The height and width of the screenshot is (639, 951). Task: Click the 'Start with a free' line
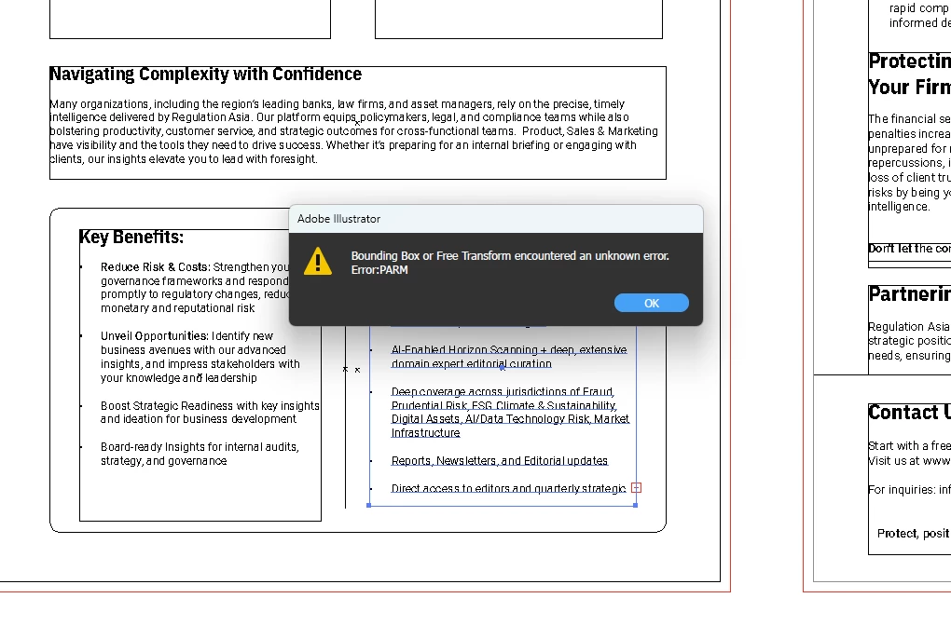(x=909, y=446)
